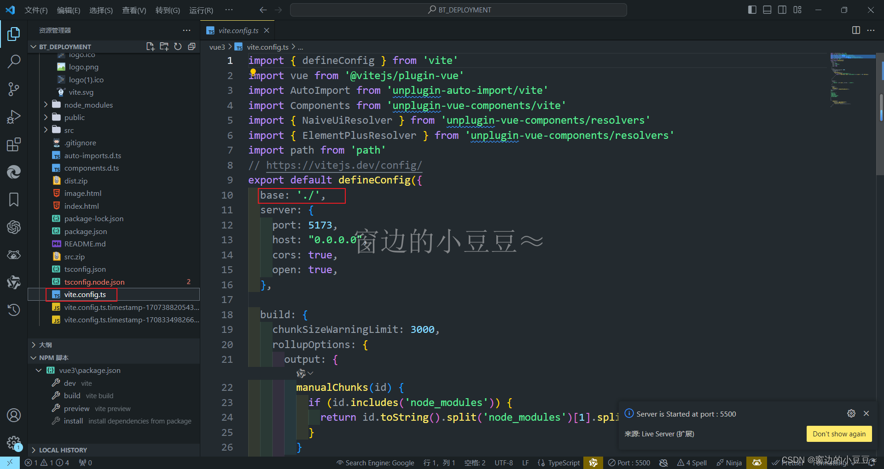The width and height of the screenshot is (884, 469).
Task: Expand the 大纲 outline section
Action: coord(33,344)
